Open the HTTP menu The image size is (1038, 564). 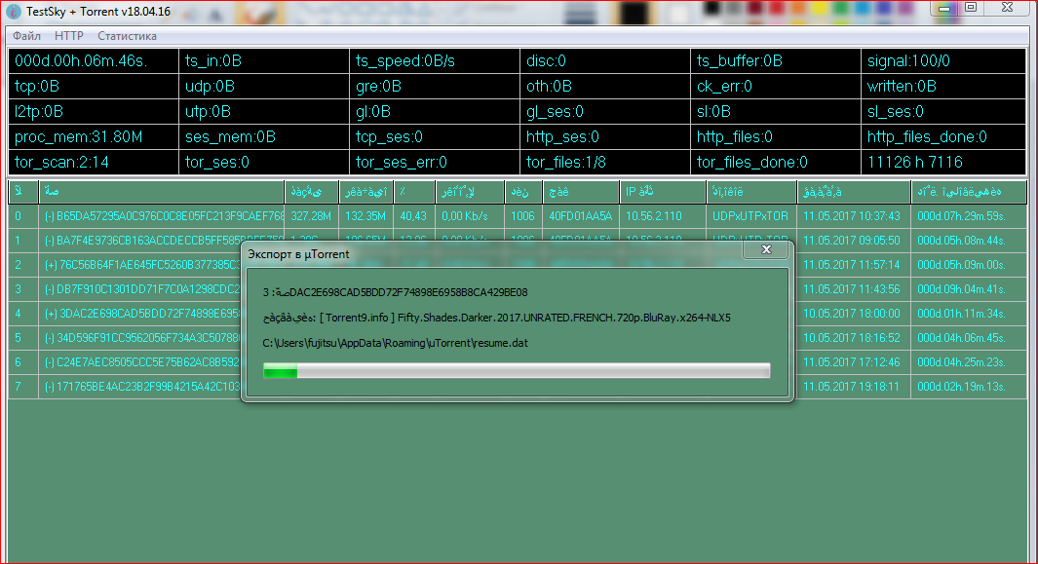coord(69,36)
